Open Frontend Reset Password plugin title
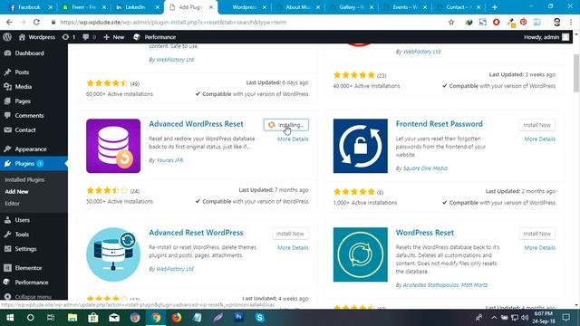This screenshot has width=580, height=326. click(x=439, y=124)
